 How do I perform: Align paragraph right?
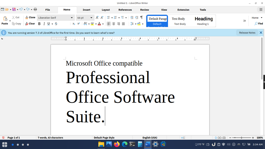(118, 24)
